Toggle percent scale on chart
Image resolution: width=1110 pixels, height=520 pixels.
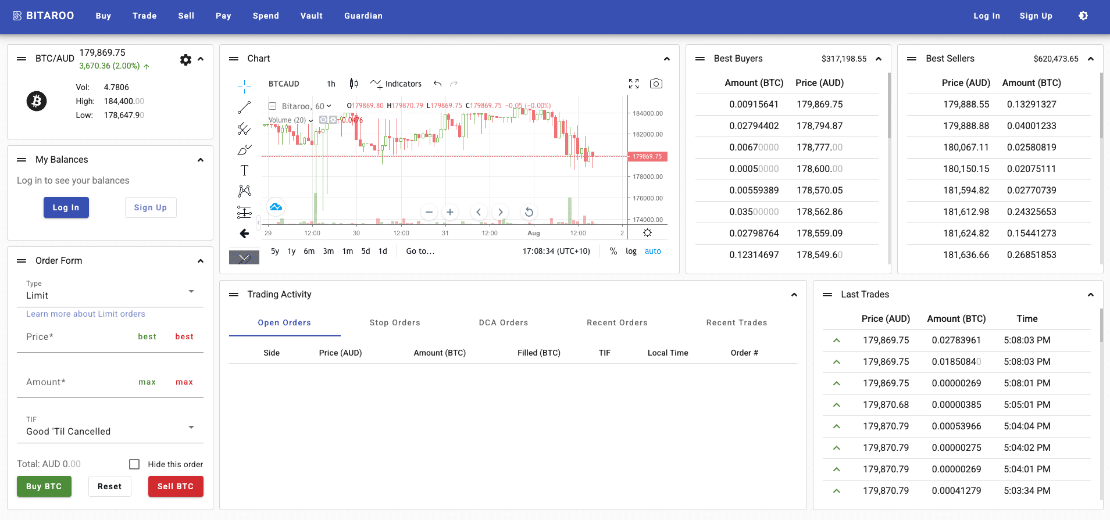pos(613,251)
